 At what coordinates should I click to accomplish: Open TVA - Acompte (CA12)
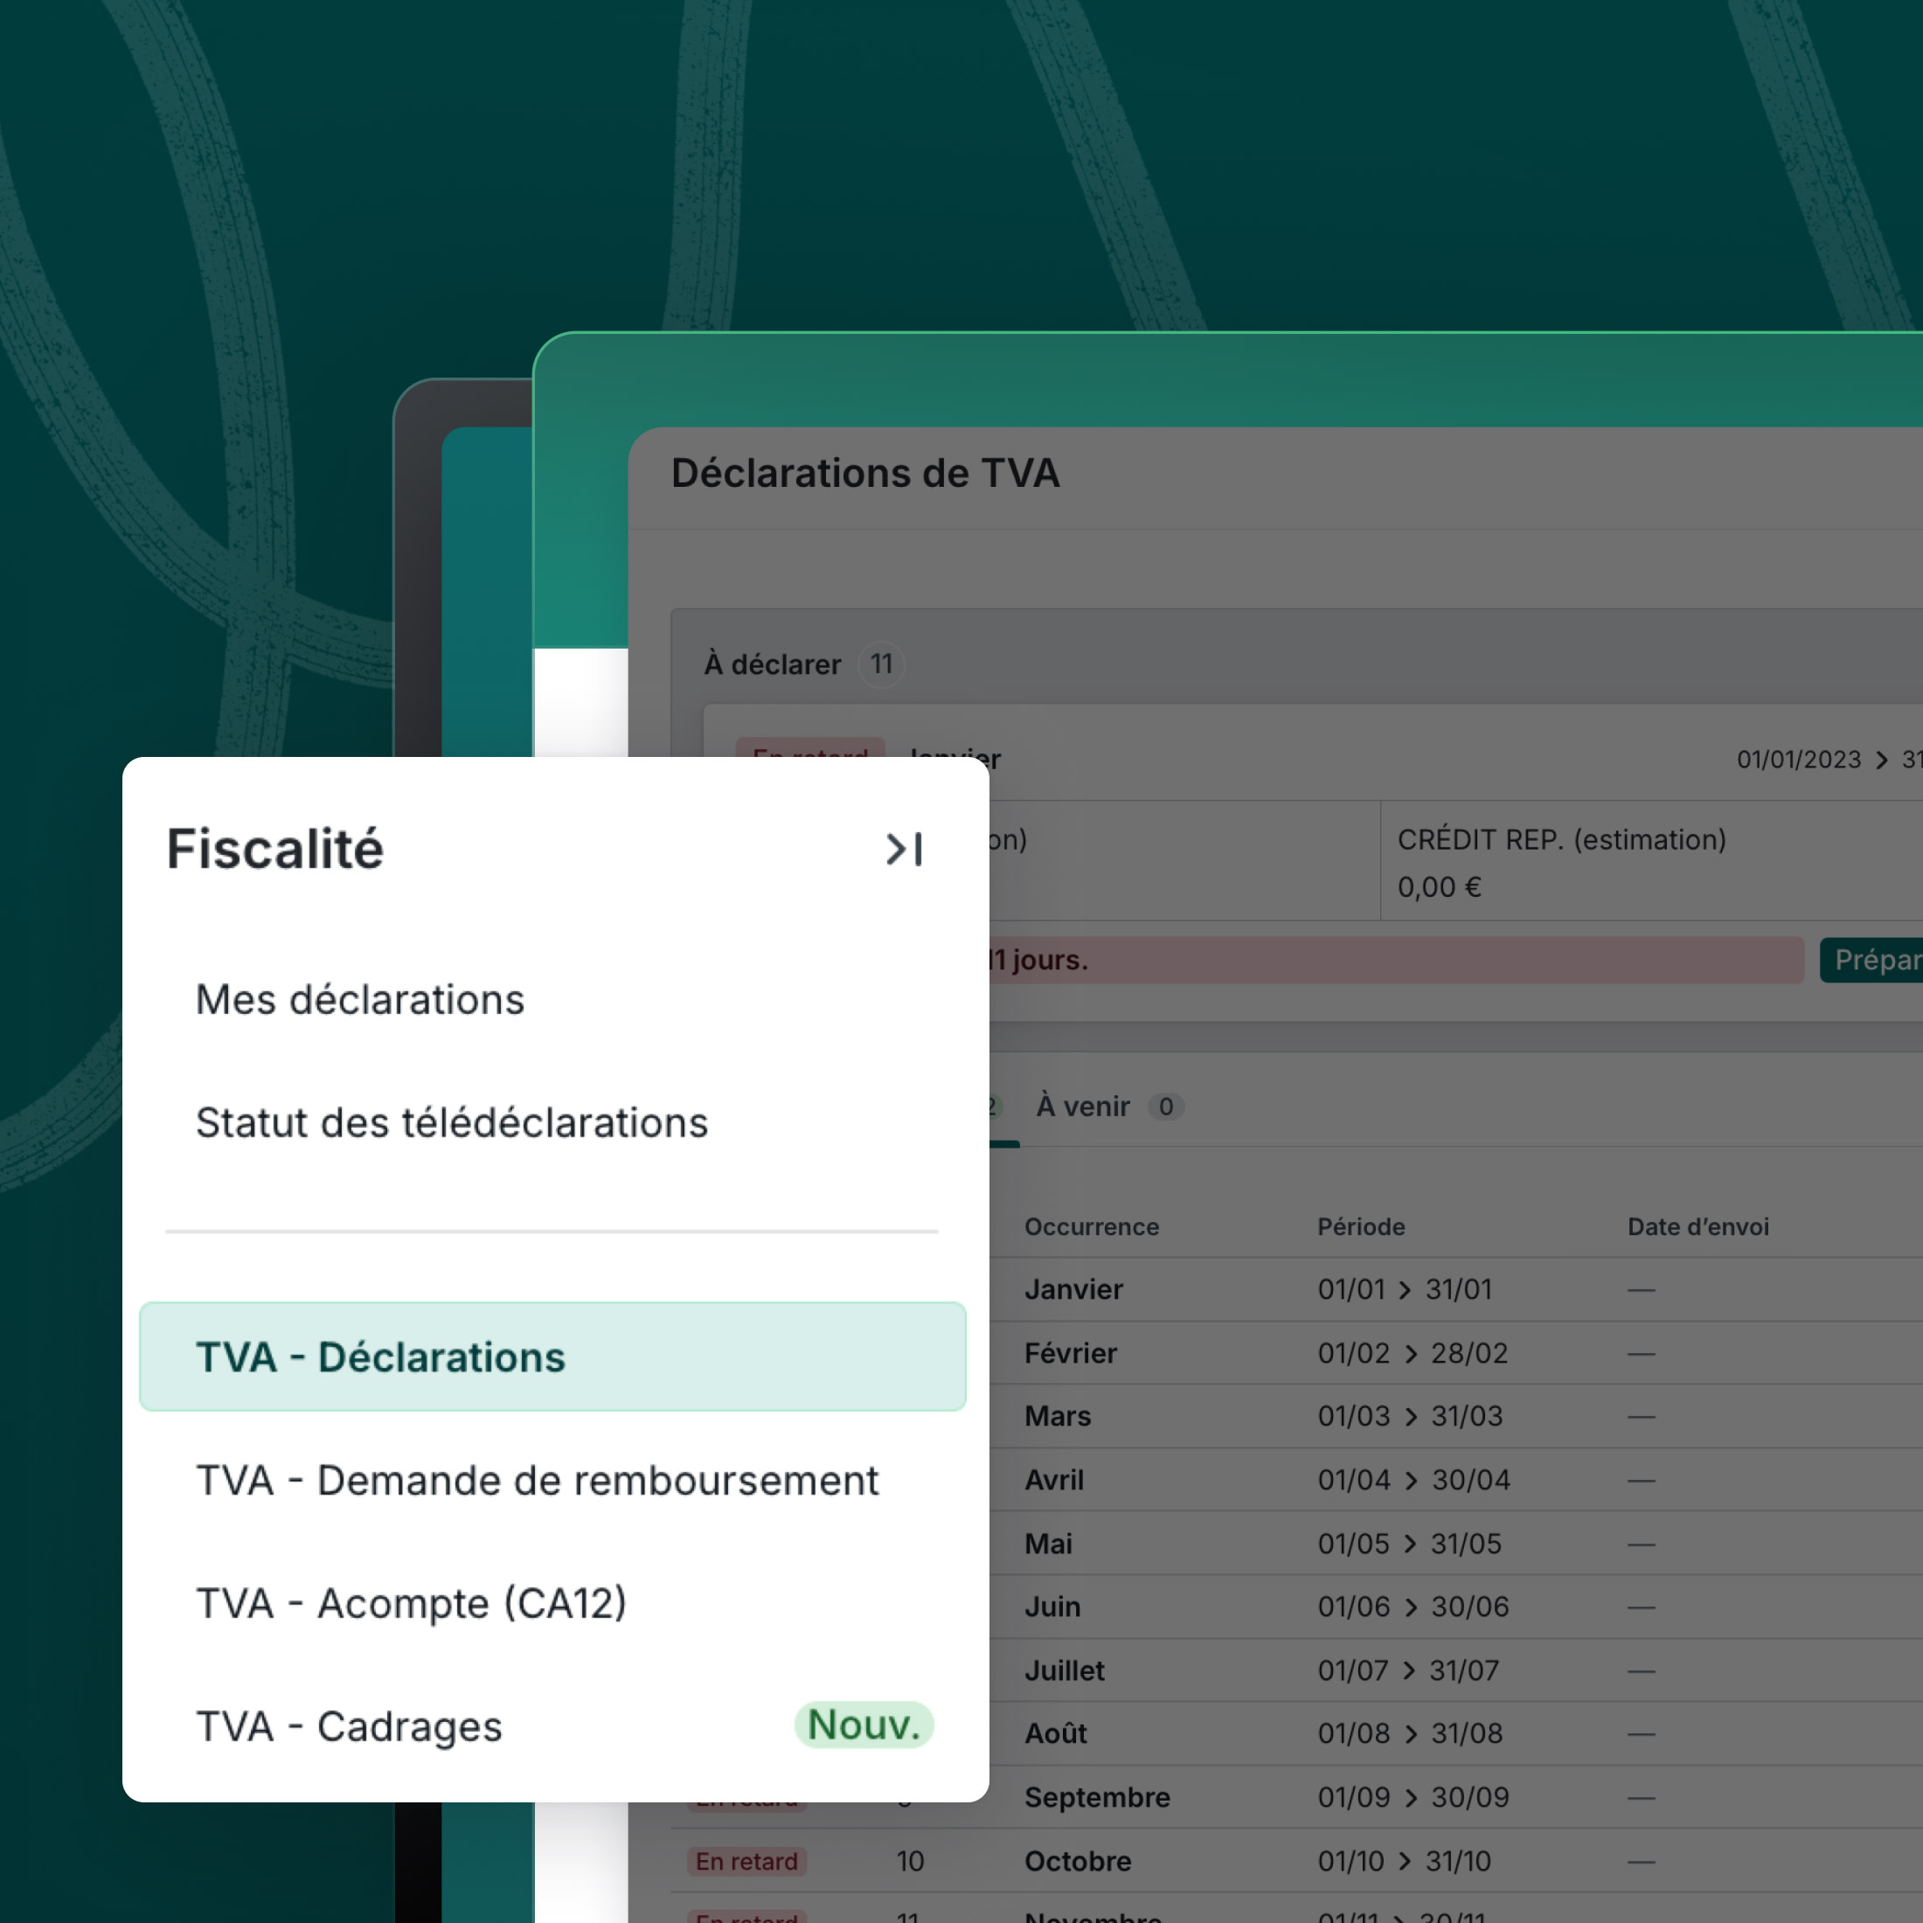[x=411, y=1603]
